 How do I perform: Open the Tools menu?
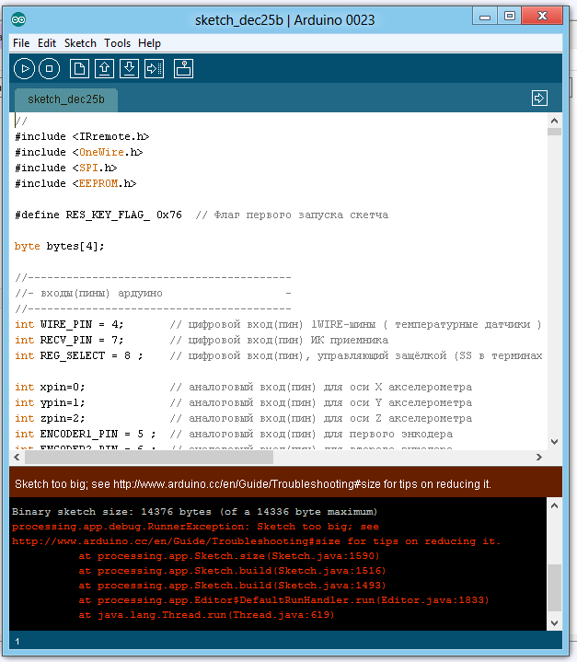pyautogui.click(x=117, y=43)
